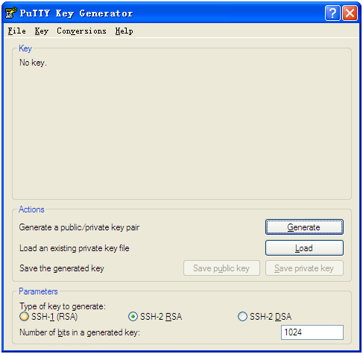Open the File menu

[x=17, y=31]
